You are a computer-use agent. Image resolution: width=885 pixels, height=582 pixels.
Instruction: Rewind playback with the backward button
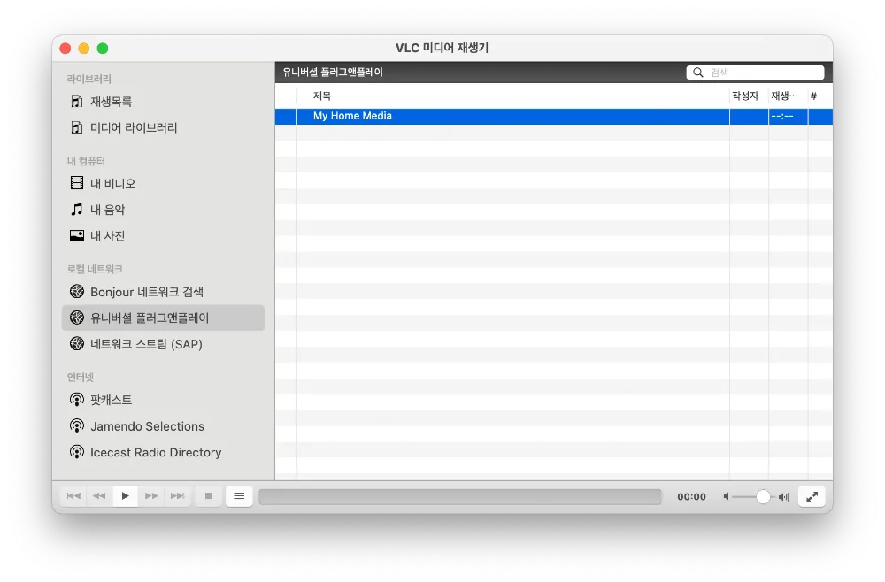[x=99, y=496]
